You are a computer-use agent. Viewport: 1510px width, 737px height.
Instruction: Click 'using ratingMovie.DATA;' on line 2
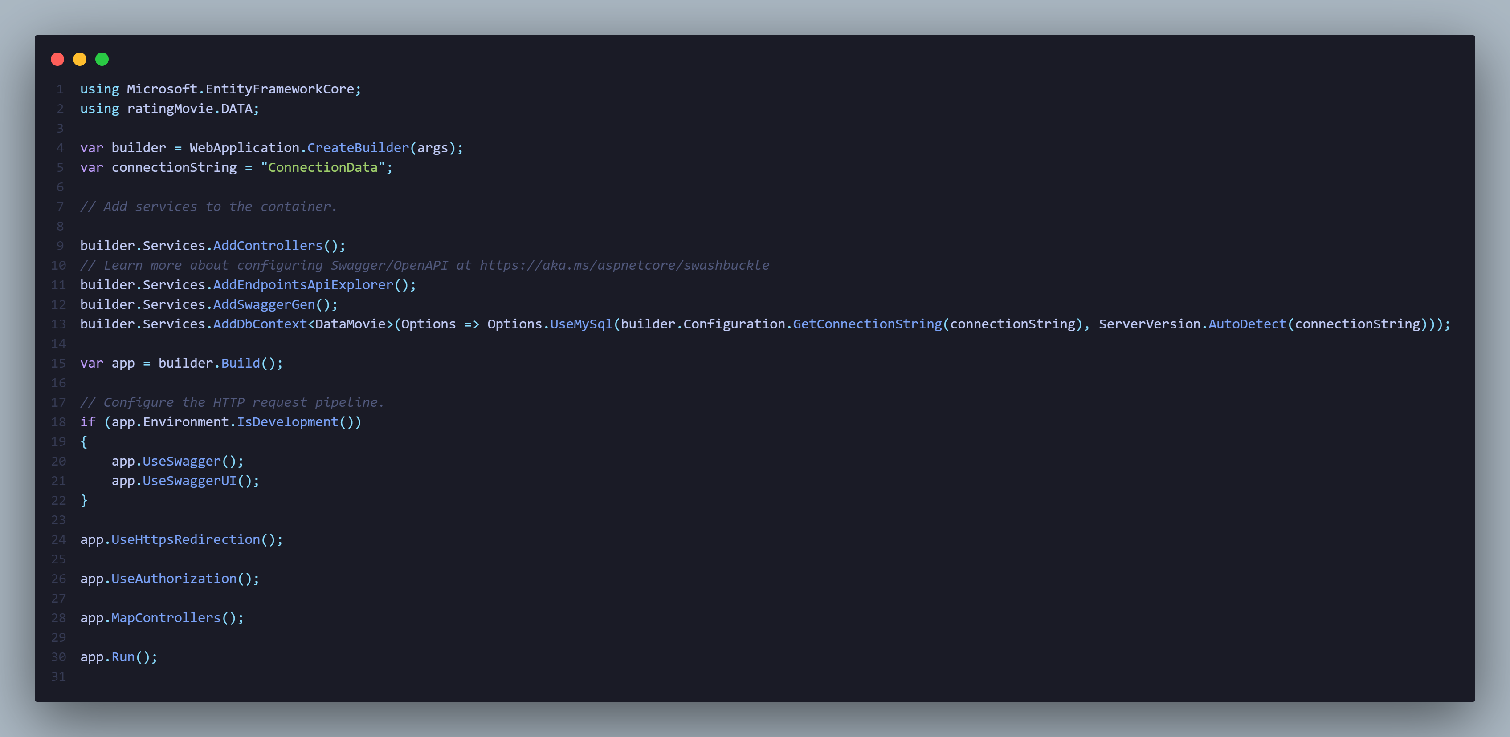[x=170, y=109]
